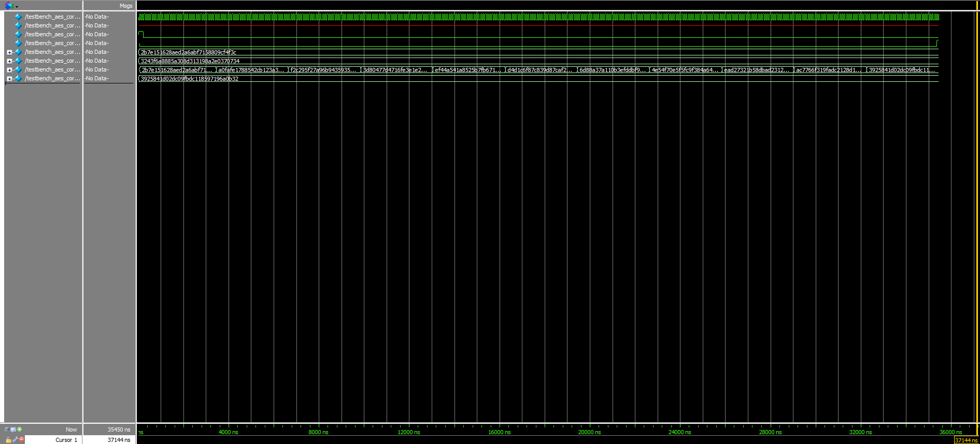Expand the signal with value 2b7e151628aed2a6abf7158809cf4f3c
The width and height of the screenshot is (980, 444).
[9, 52]
